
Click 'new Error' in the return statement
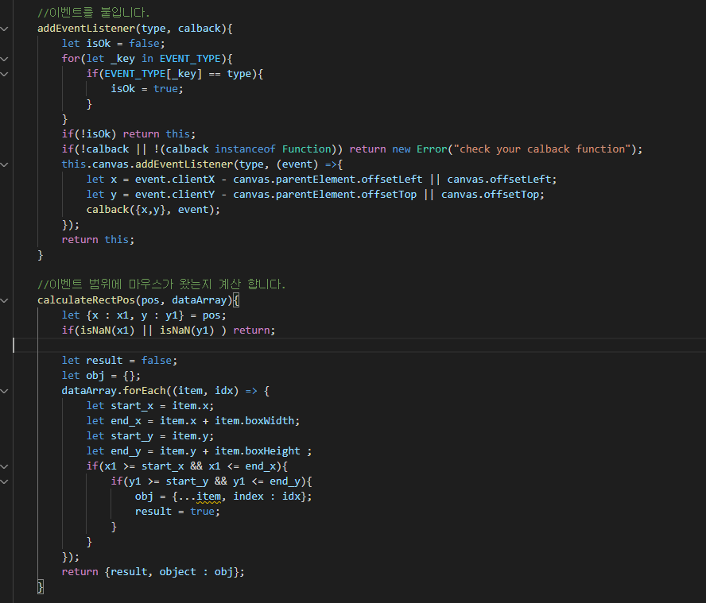(420, 149)
